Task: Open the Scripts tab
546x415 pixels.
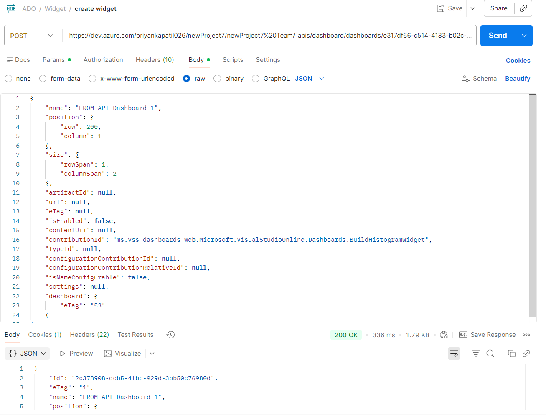Action: pos(233,60)
